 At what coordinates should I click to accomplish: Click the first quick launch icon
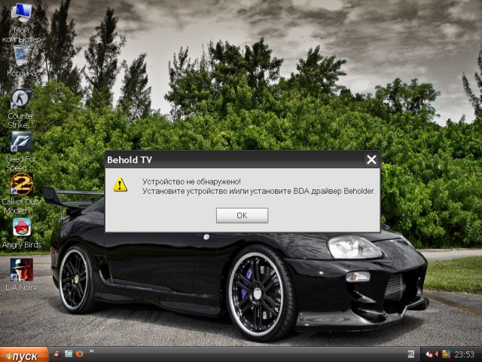click(57, 353)
